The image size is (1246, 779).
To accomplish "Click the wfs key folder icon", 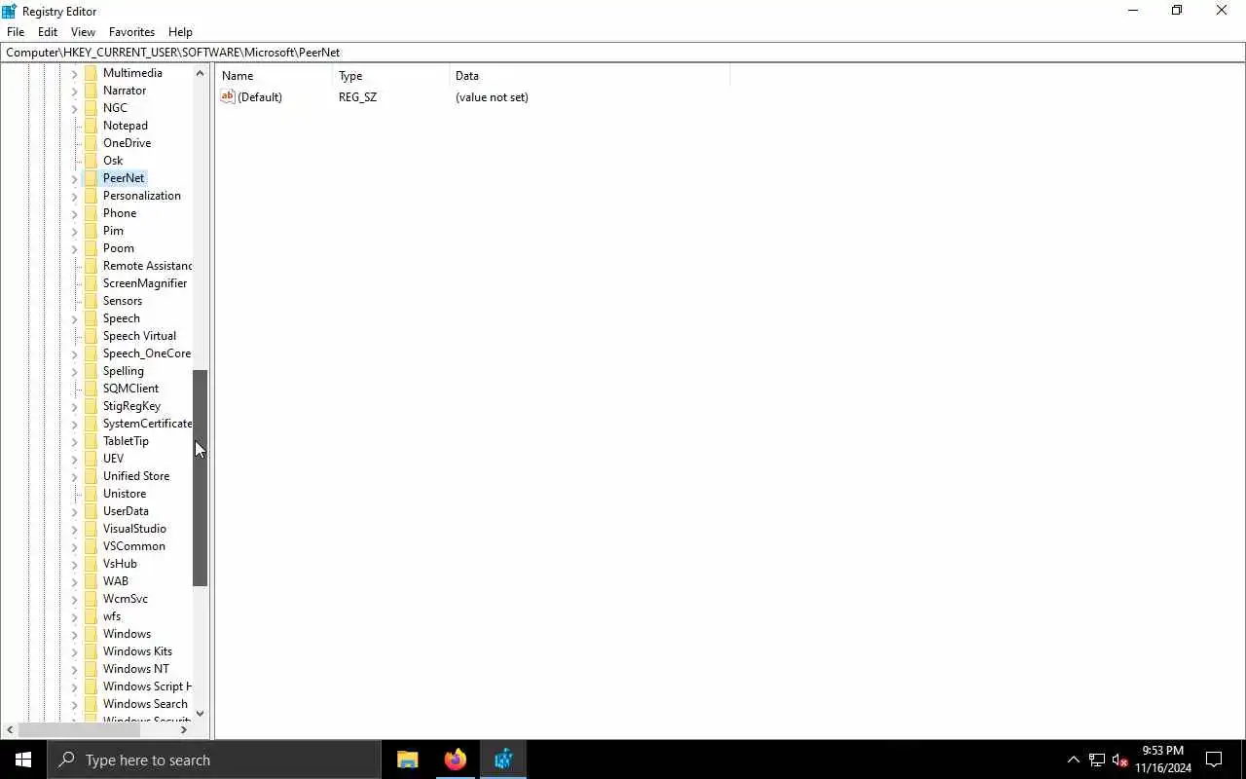I will click(x=91, y=616).
